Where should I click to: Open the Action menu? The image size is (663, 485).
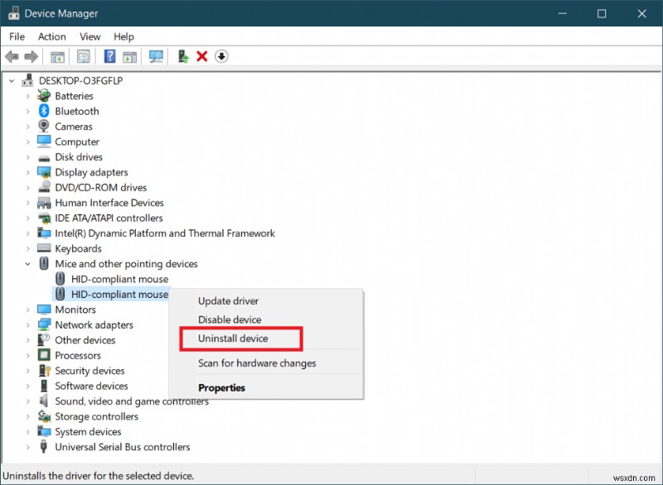click(x=51, y=36)
